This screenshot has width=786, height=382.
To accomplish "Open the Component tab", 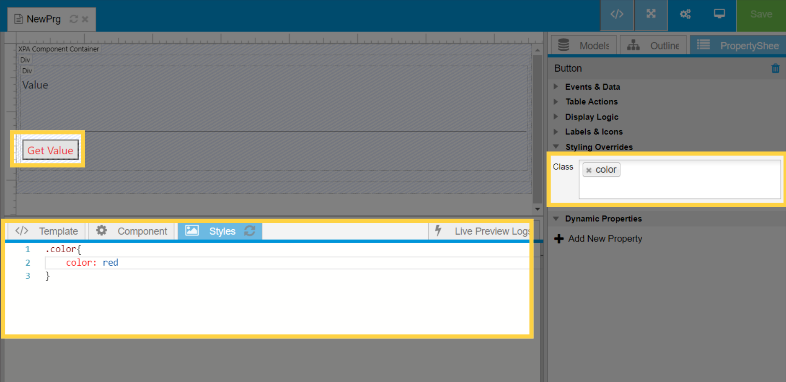I will (x=132, y=231).
